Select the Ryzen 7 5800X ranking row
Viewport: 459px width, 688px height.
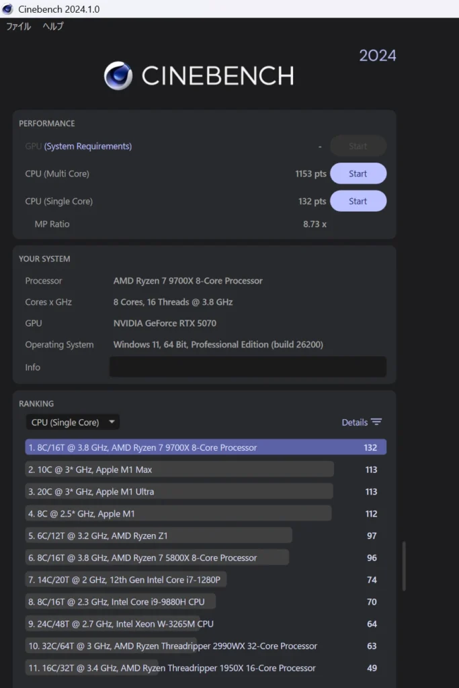(158, 558)
